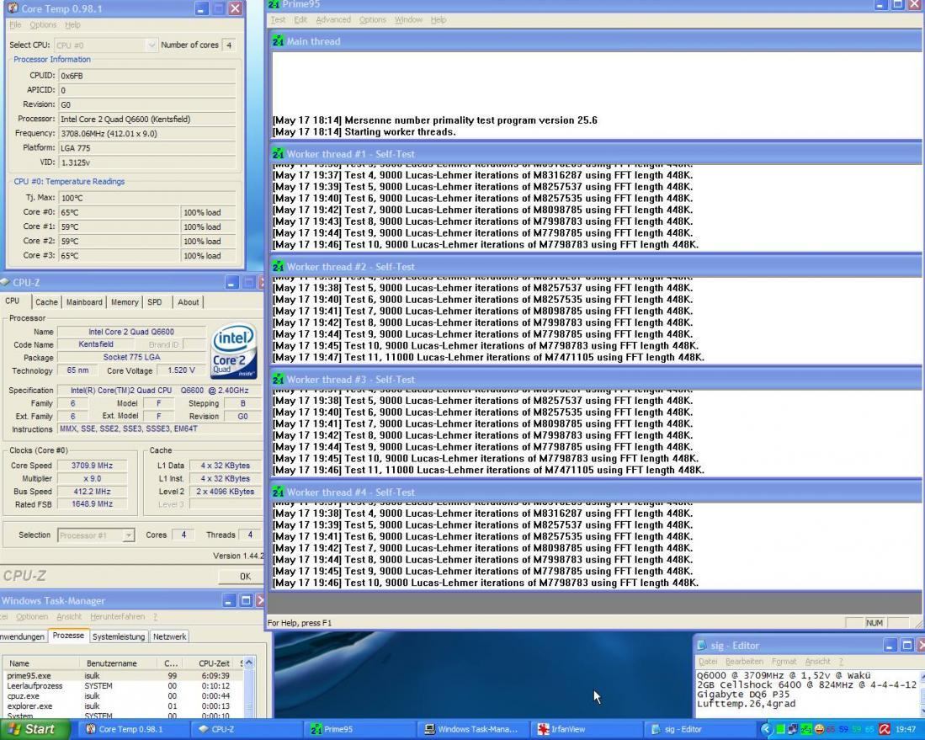Open Task-Manager Optionen menu
This screenshot has width=925, height=740.
[32, 616]
